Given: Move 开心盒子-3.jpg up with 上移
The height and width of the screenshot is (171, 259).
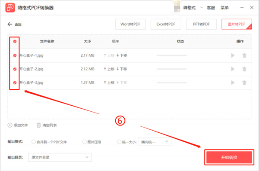Looking at the screenshot, I should point(109,82).
